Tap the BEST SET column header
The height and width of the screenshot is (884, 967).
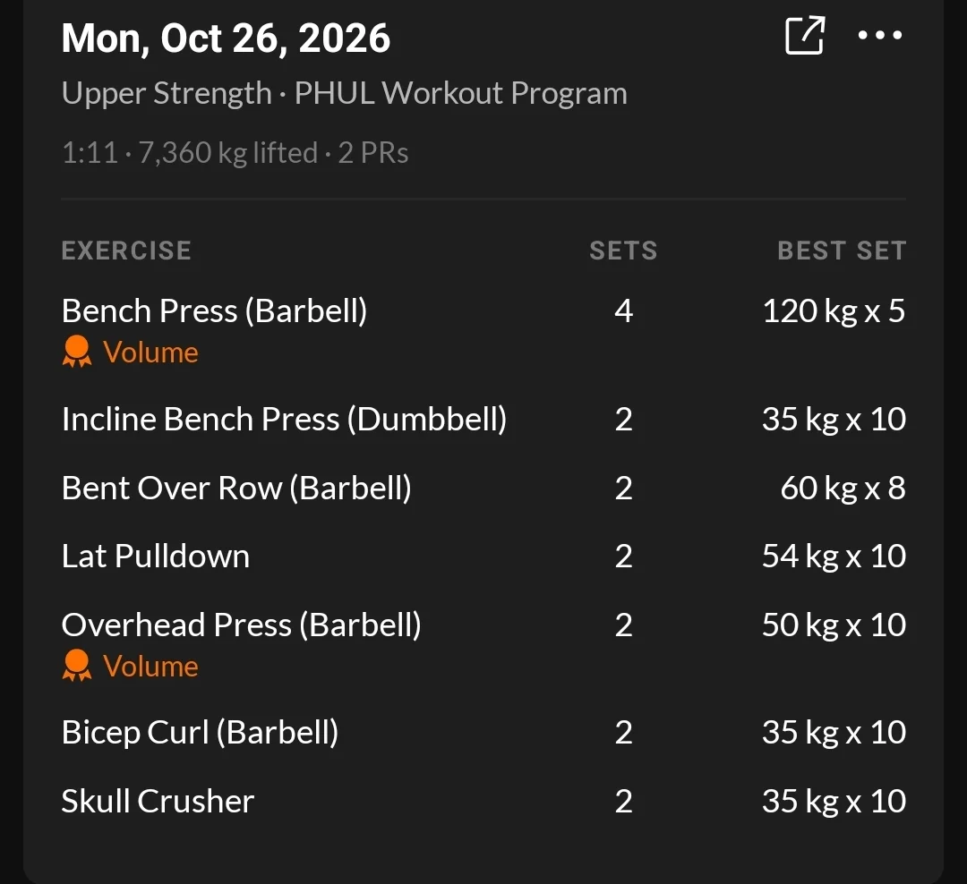click(x=842, y=251)
